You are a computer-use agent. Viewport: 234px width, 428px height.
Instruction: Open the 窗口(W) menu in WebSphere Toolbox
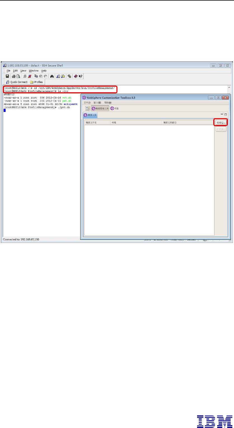coord(97,103)
